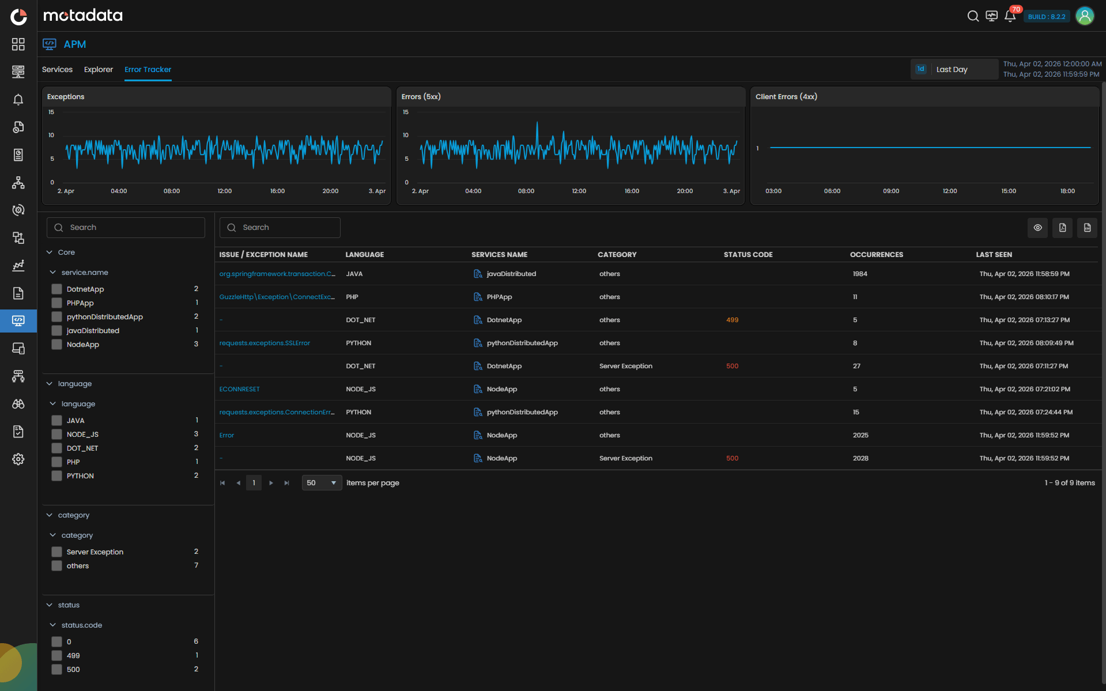Collapse the status.code filter section
Screen dimensions: 1106x691
pos(53,625)
